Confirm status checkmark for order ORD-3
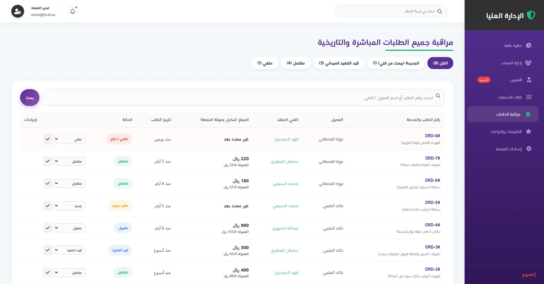The width and height of the screenshot is (544, 284). pos(48,250)
